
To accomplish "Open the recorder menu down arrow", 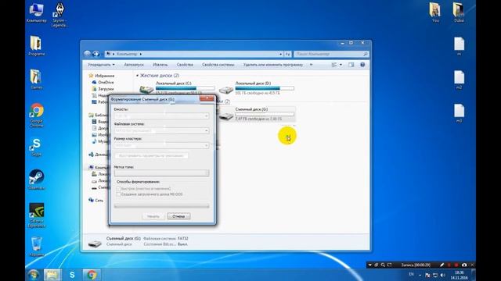I will (x=370, y=265).
